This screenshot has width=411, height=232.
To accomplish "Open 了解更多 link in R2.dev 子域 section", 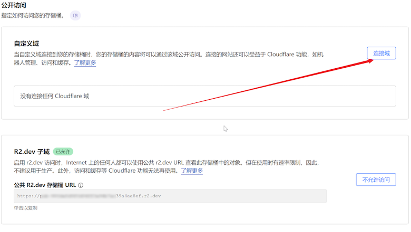I will pyautogui.click(x=192, y=171).
